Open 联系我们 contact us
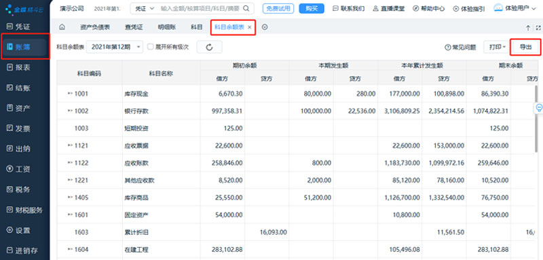 coord(348,9)
